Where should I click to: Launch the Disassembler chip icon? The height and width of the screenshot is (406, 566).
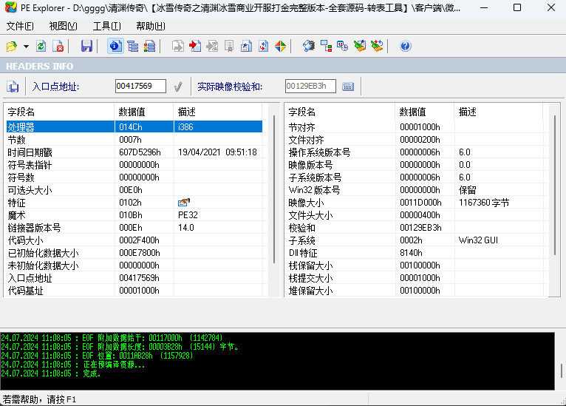pyautogui.click(x=309, y=47)
